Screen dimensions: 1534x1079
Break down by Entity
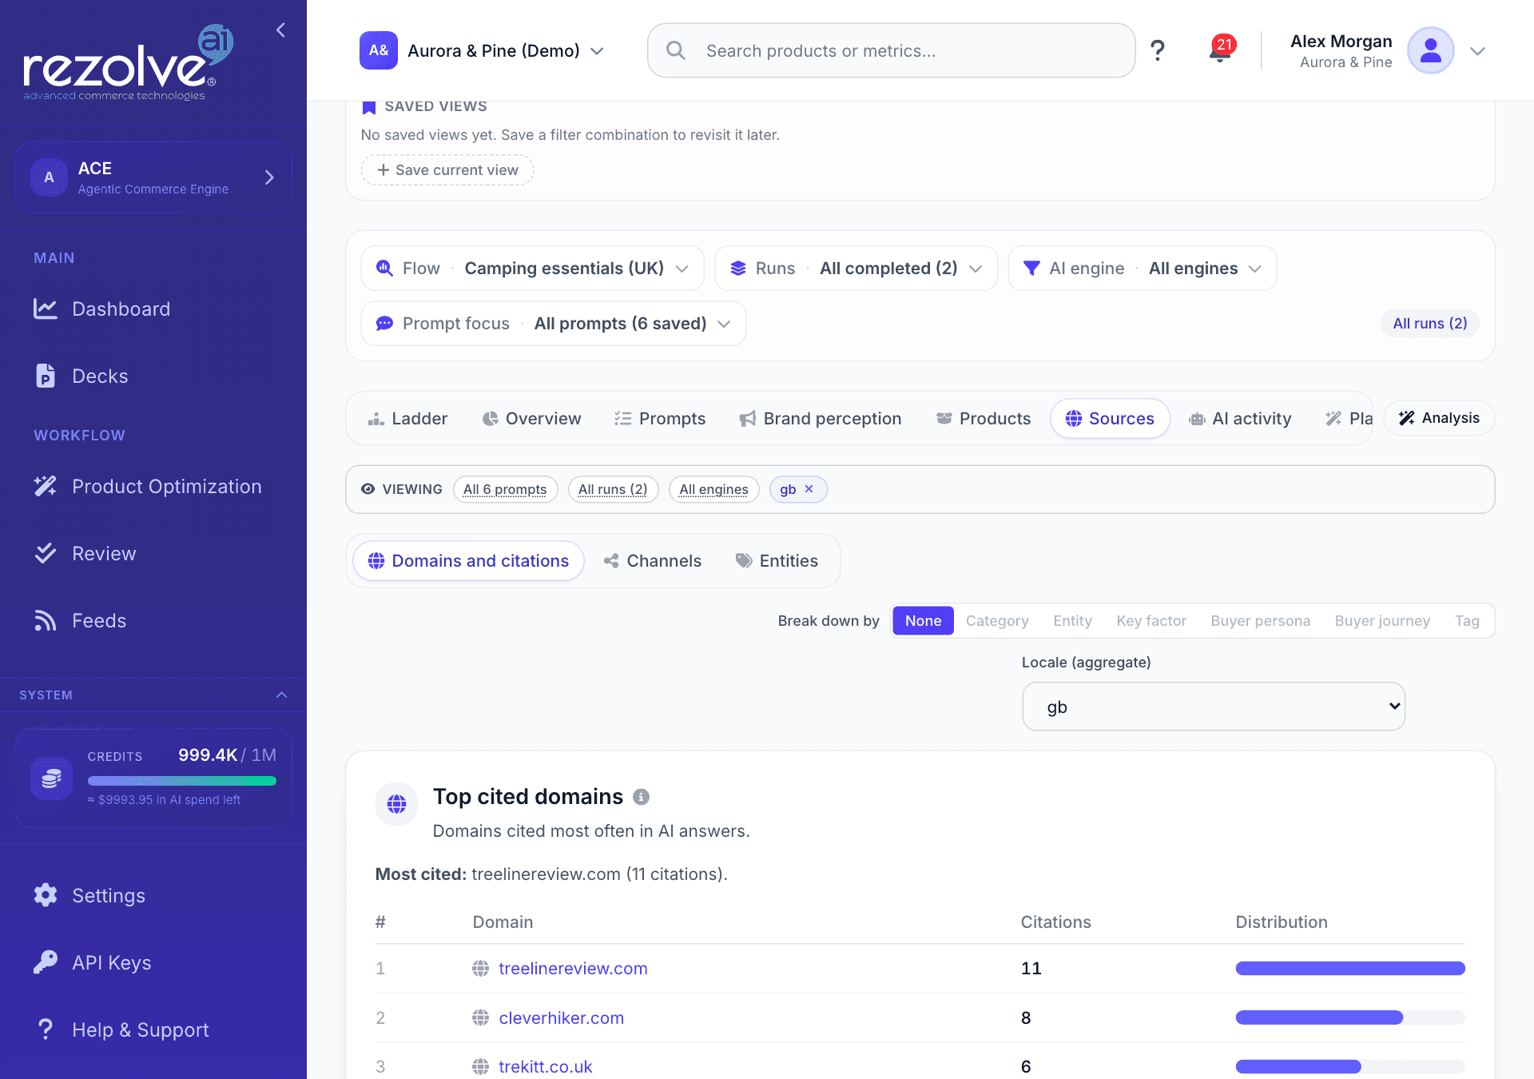pos(1072,621)
